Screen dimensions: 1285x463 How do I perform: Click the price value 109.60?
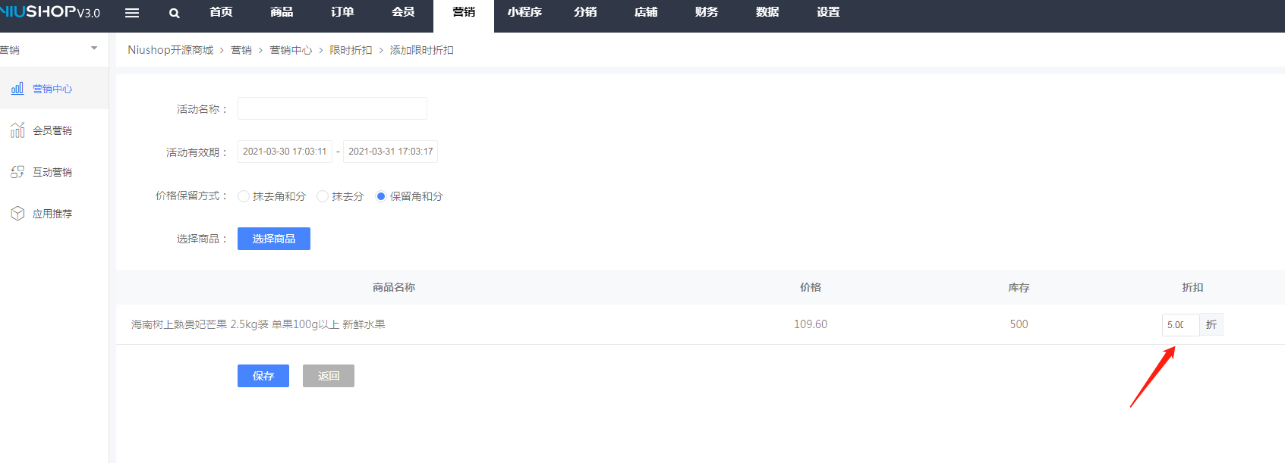pyautogui.click(x=811, y=324)
